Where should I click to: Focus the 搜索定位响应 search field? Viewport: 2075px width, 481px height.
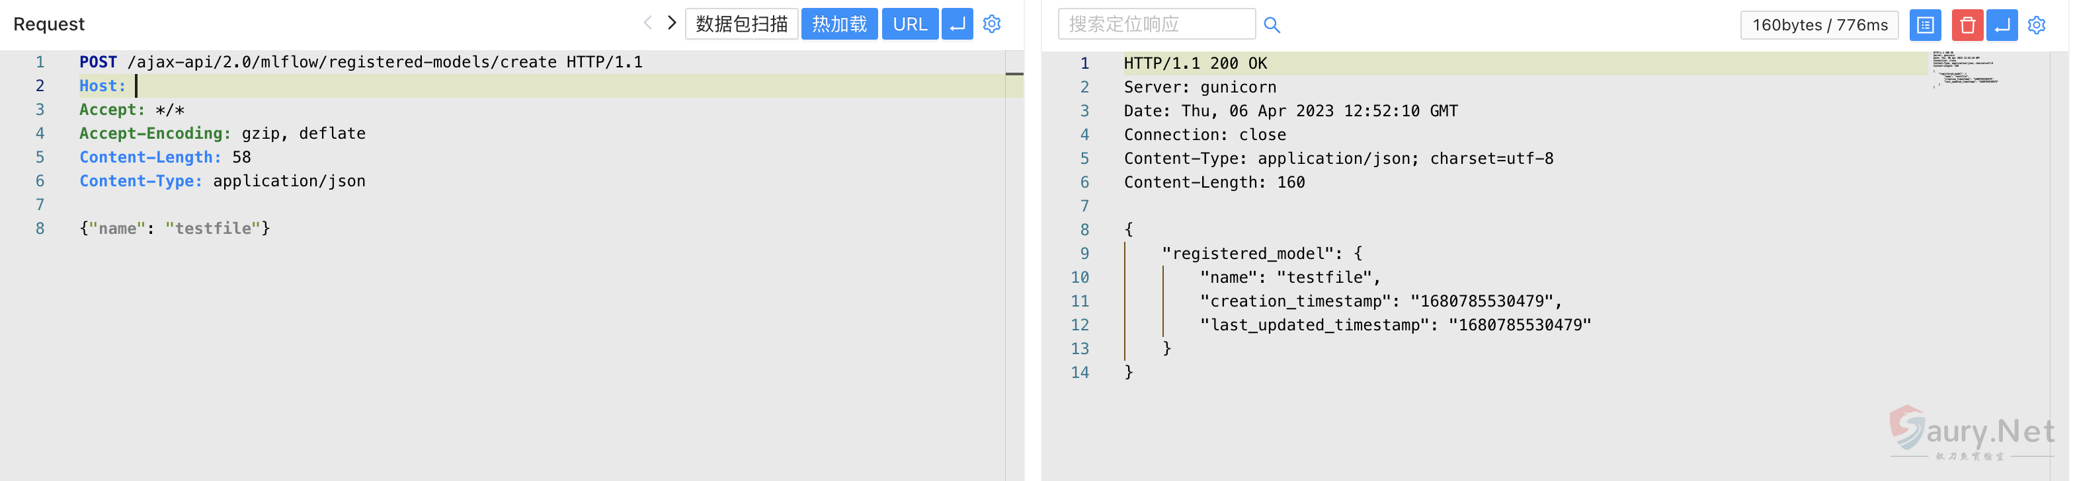point(1155,24)
